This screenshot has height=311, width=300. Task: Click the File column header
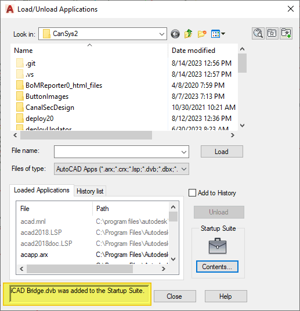click(x=55, y=209)
